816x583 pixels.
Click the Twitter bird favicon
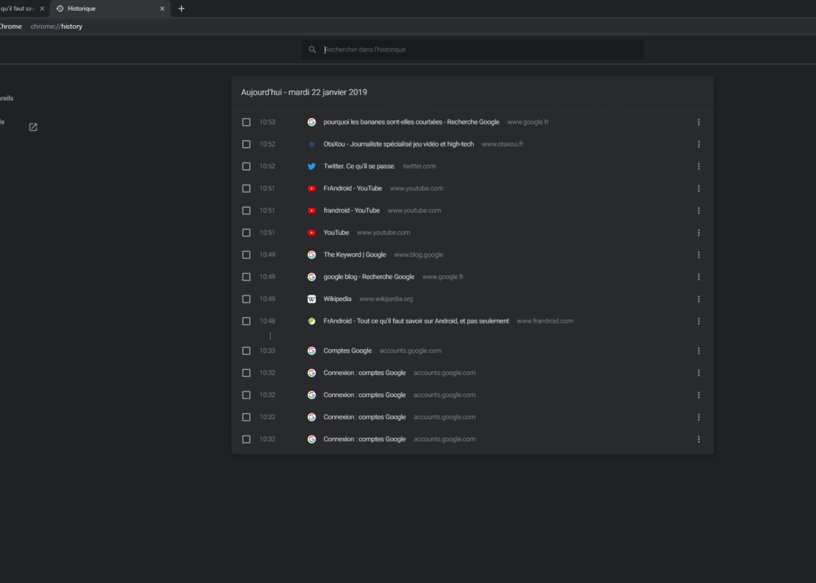coord(311,167)
